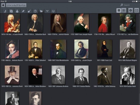
Task: Tap the 1:09 clock in status bar
Action: (x=70, y=1)
